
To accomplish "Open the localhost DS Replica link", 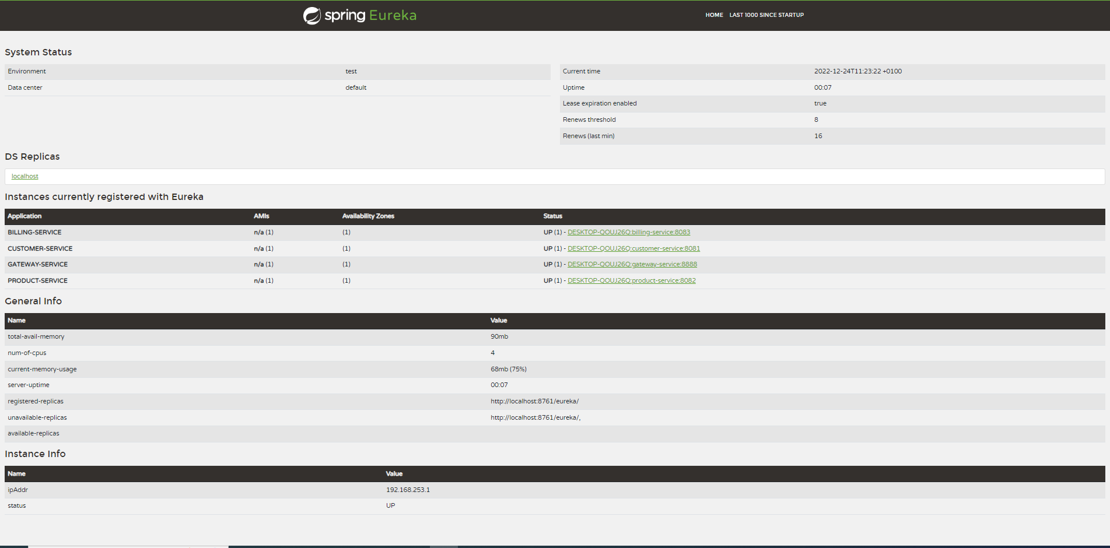I will coord(24,176).
